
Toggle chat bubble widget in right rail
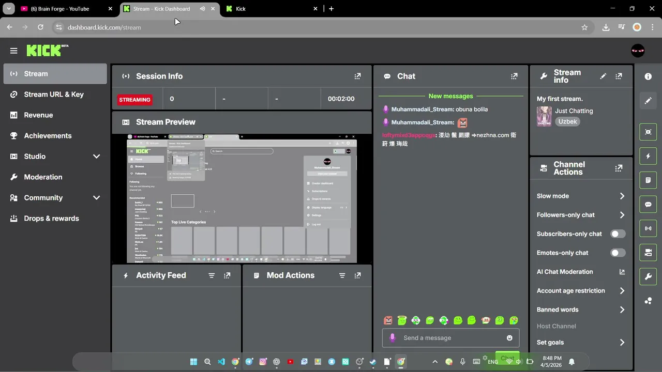pos(648,204)
